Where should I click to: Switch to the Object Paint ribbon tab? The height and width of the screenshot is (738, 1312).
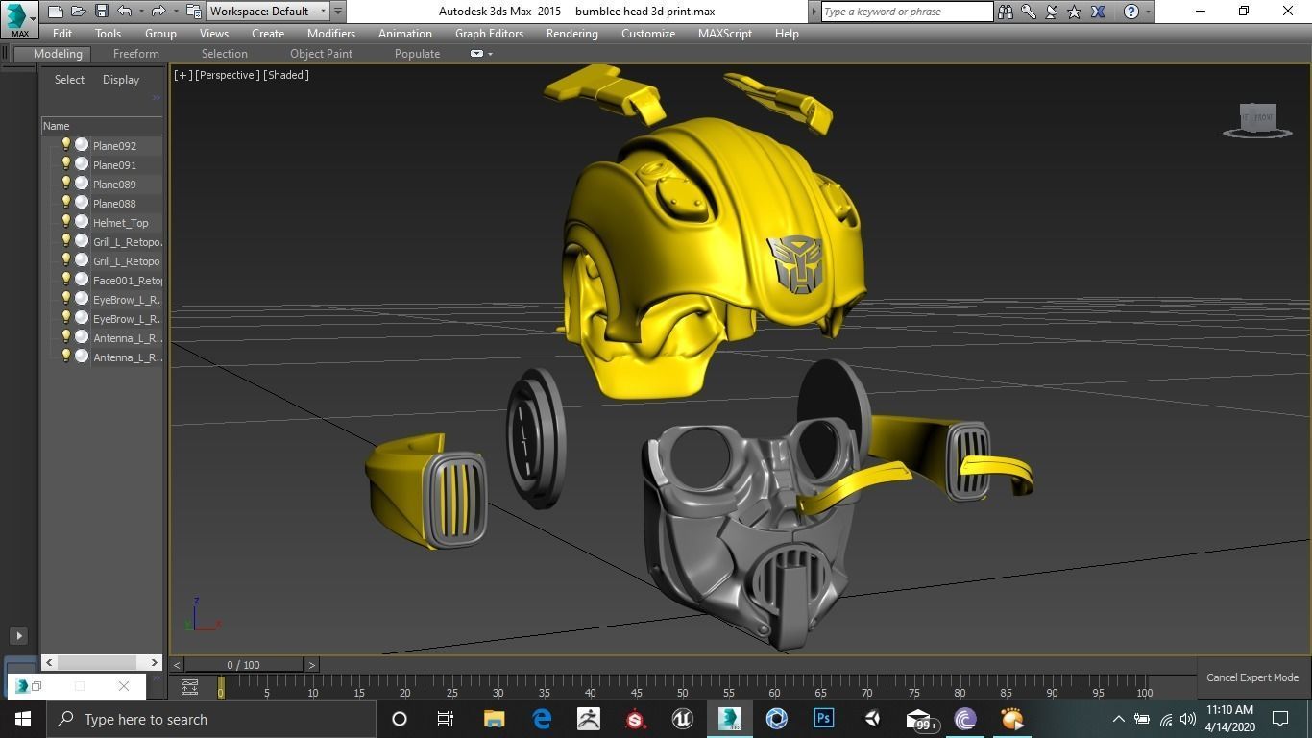[321, 54]
